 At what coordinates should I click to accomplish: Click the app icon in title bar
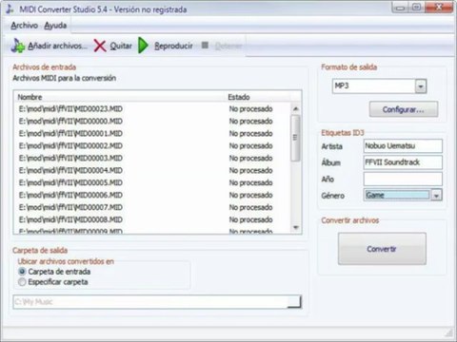[x=10, y=9]
